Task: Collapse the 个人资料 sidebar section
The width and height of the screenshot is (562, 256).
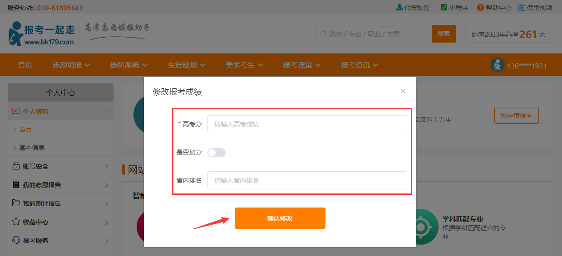Action: pyautogui.click(x=106, y=111)
